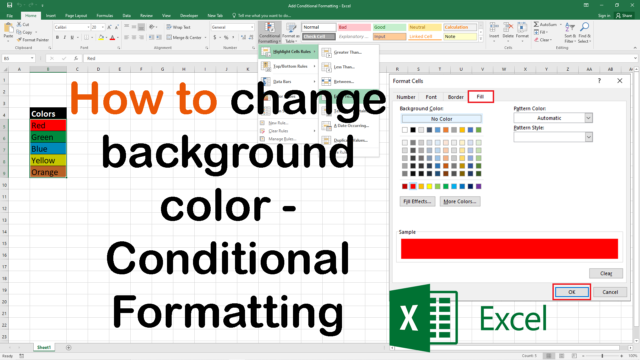The height and width of the screenshot is (360, 640).
Task: Select Duplicate Values from menu
Action: click(x=350, y=140)
